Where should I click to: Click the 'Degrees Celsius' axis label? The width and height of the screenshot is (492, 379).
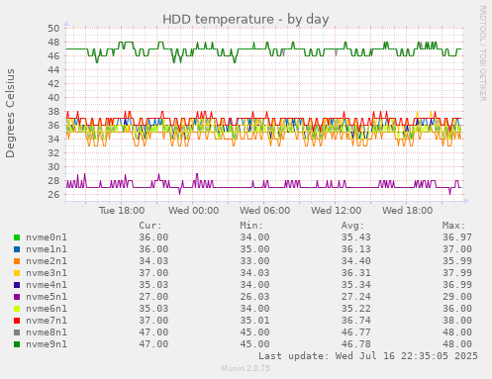[x=10, y=113]
